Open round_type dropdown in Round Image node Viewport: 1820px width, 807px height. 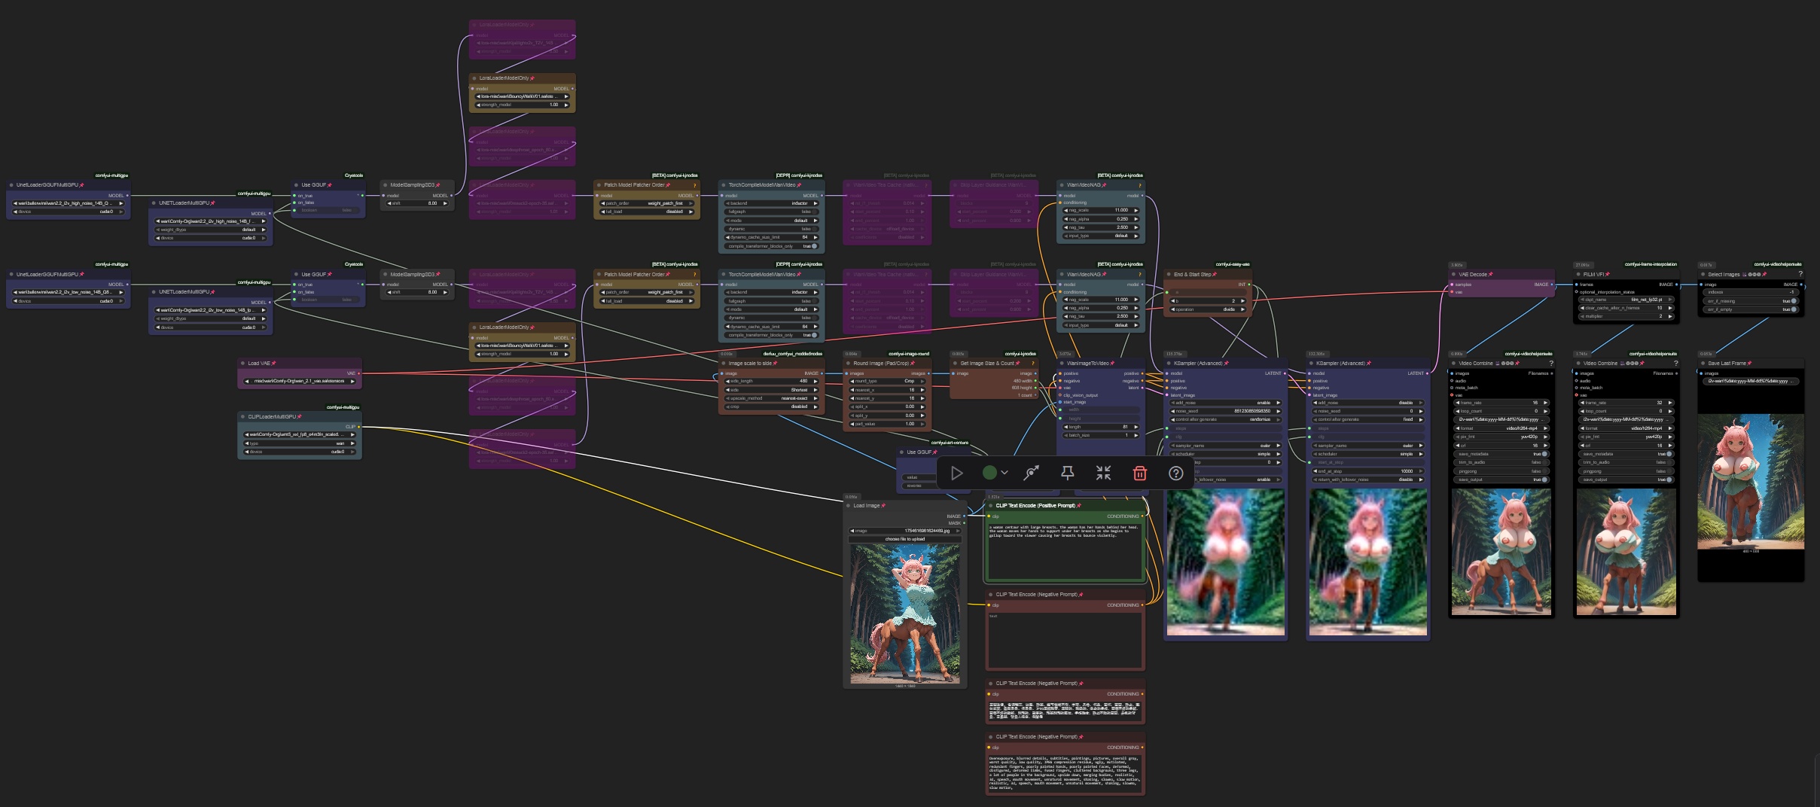[887, 381]
